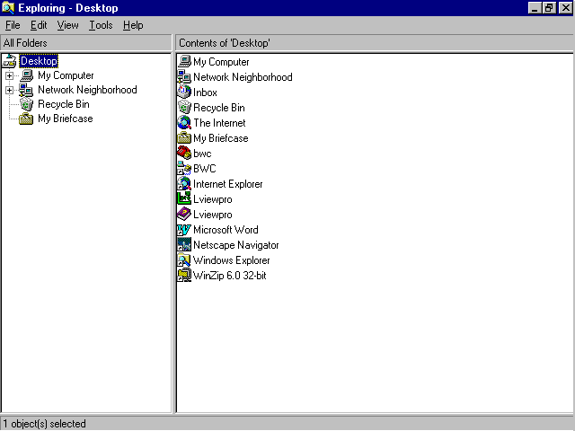Image resolution: width=575 pixels, height=431 pixels.
Task: Click the Exploring window system menu icon
Action: click(x=8, y=8)
